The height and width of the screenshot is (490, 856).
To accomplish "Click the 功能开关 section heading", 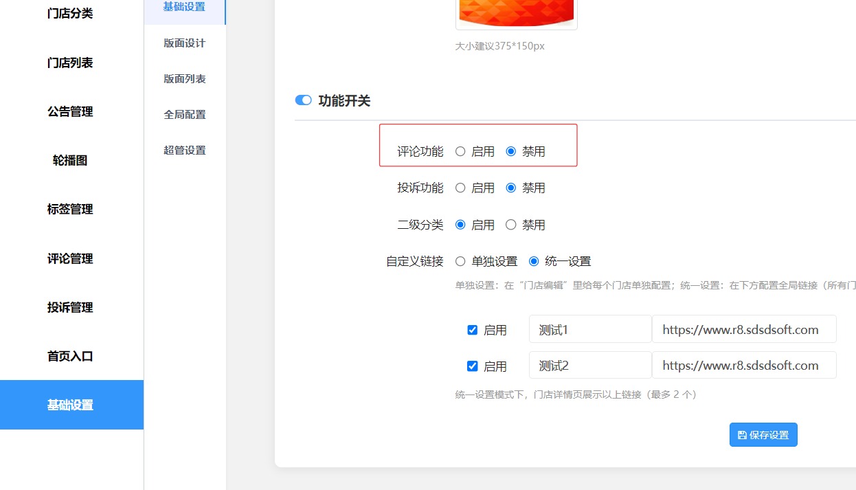I will tap(344, 101).
